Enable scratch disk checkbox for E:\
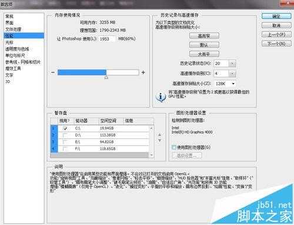Screen dimensions: 294x225 coord(65,142)
